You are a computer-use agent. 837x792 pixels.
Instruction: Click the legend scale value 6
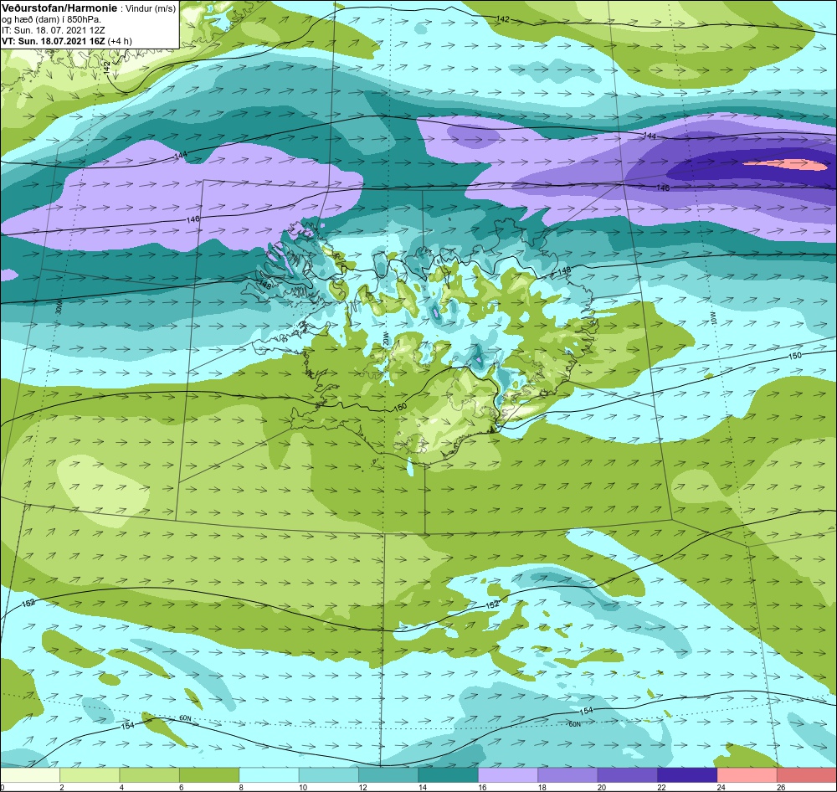pos(182,787)
